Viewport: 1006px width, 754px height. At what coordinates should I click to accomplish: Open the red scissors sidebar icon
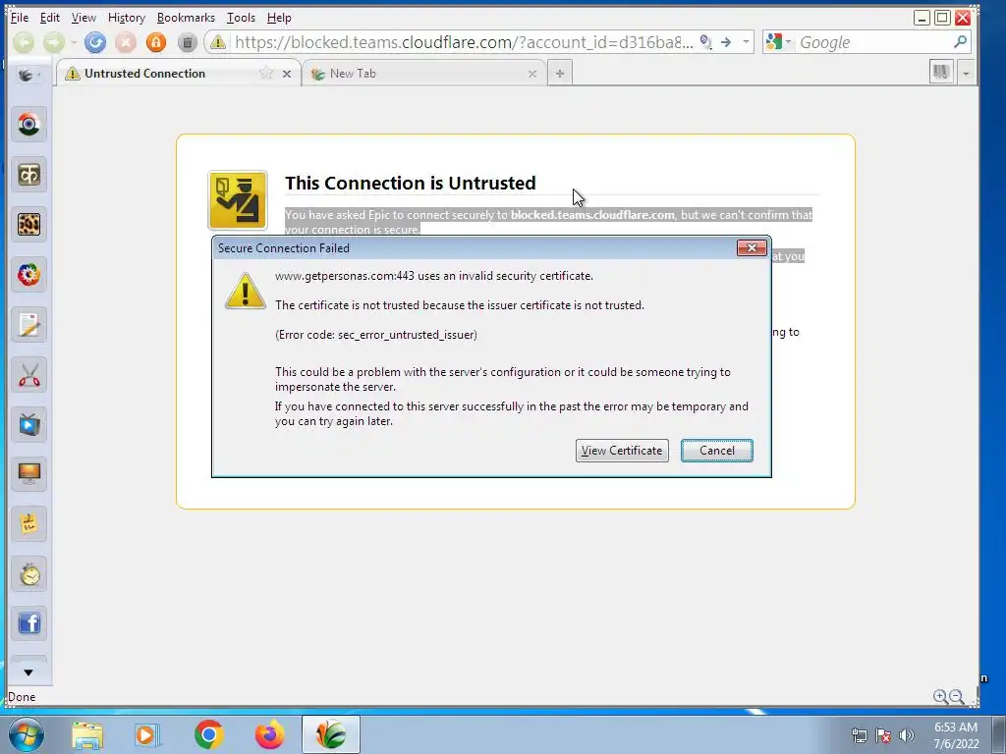(28, 374)
